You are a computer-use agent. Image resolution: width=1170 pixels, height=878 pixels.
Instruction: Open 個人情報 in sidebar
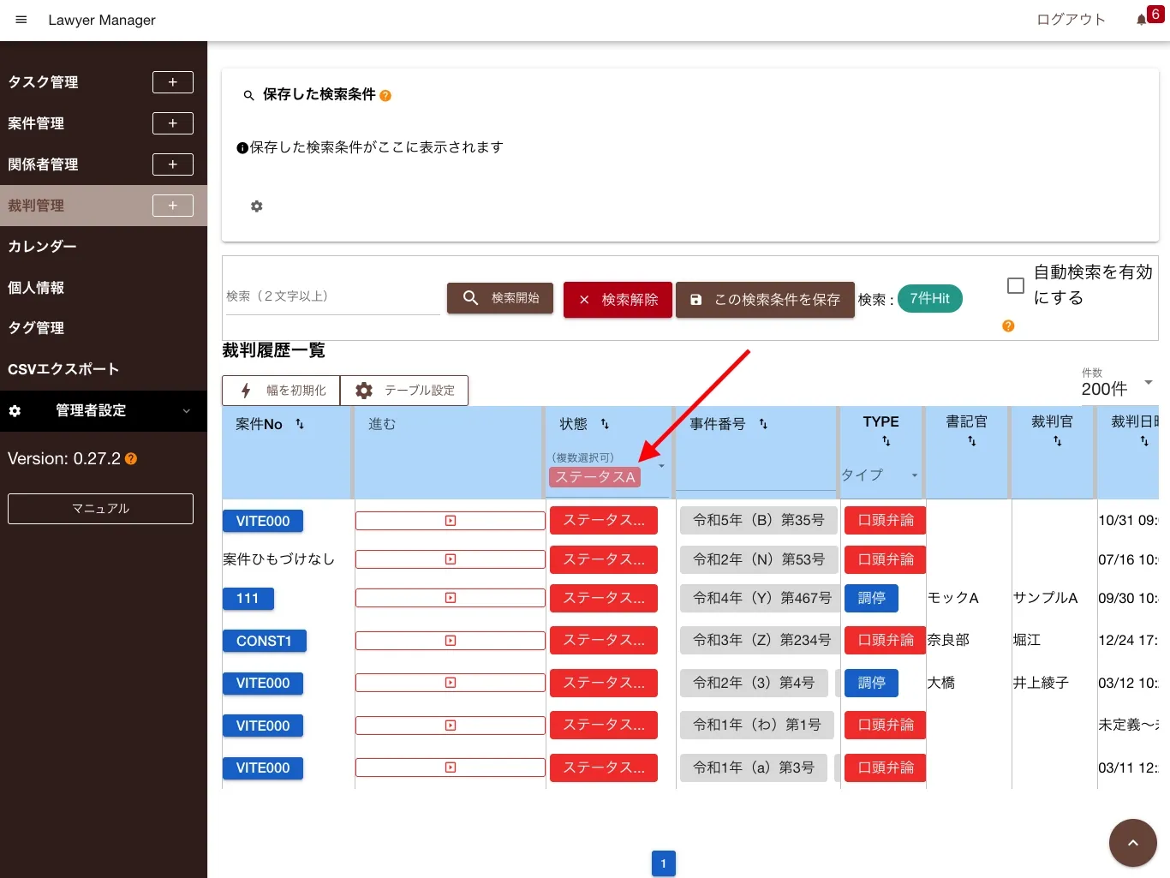pos(36,288)
